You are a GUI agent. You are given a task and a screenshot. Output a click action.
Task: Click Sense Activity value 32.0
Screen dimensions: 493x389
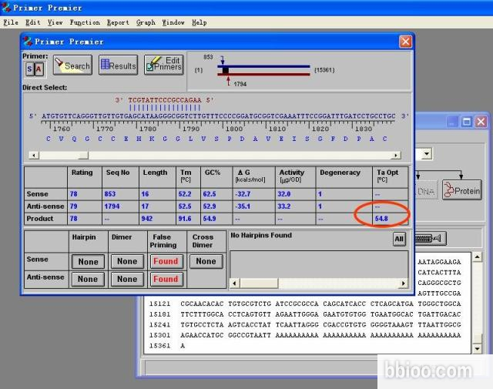284,194
